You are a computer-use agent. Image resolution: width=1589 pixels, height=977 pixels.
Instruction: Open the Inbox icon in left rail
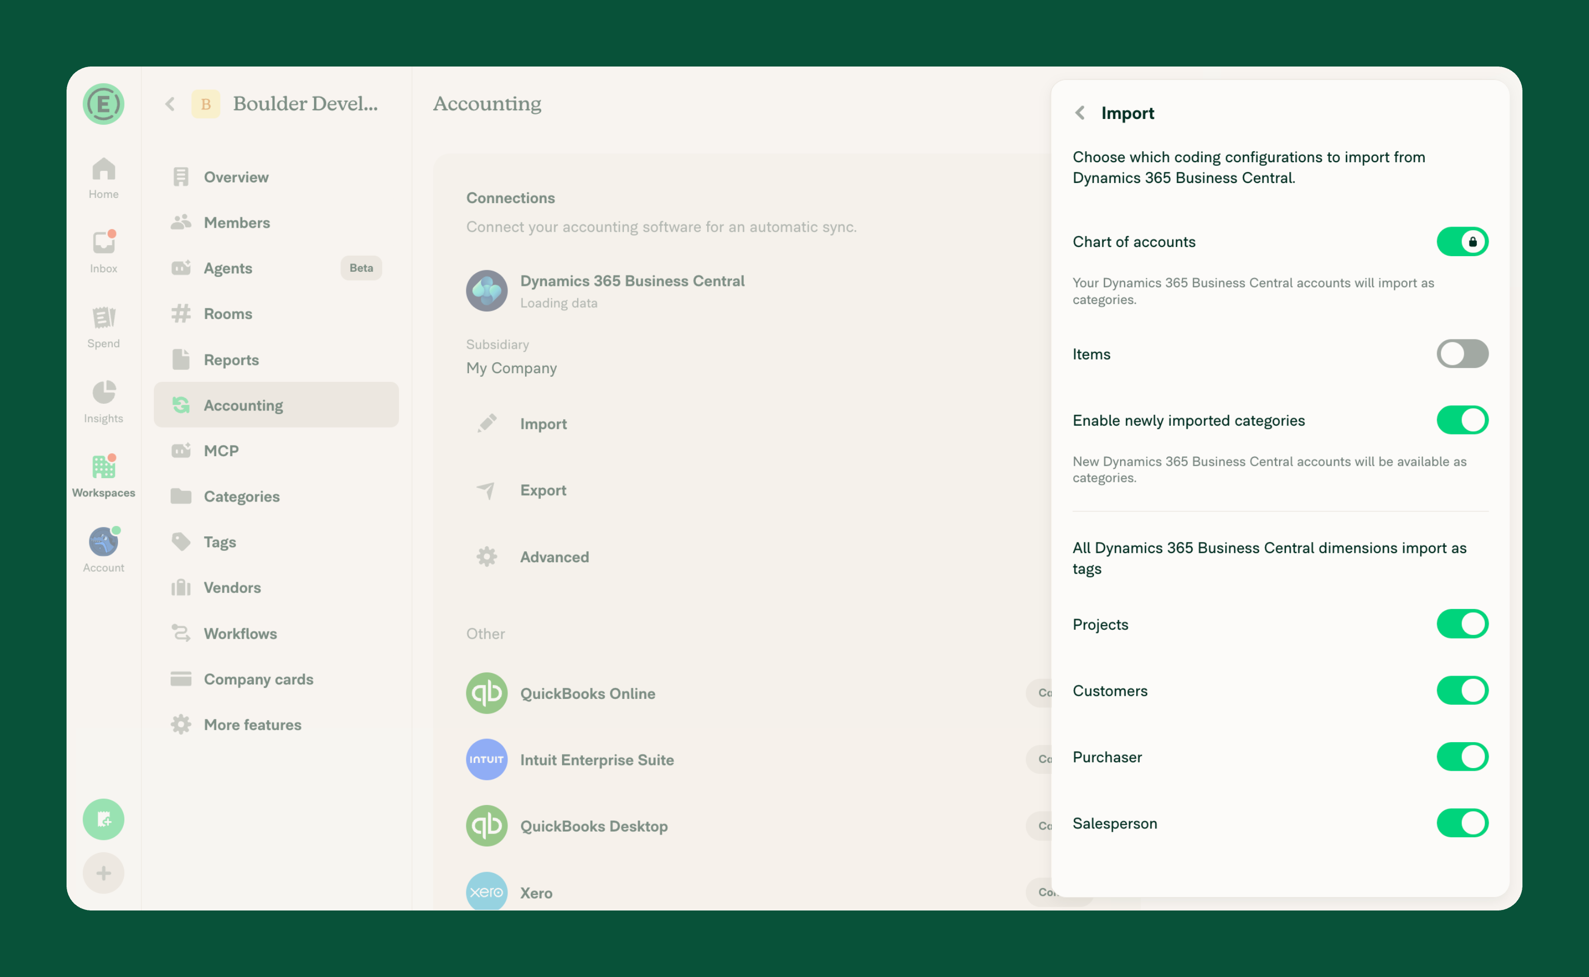[103, 243]
